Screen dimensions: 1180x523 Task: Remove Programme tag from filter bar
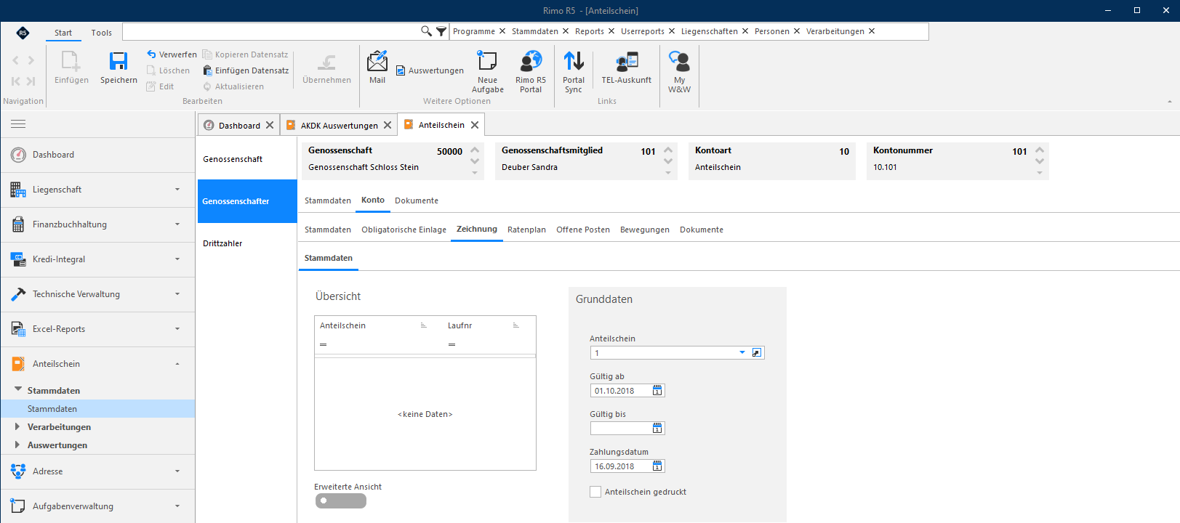[x=501, y=31]
